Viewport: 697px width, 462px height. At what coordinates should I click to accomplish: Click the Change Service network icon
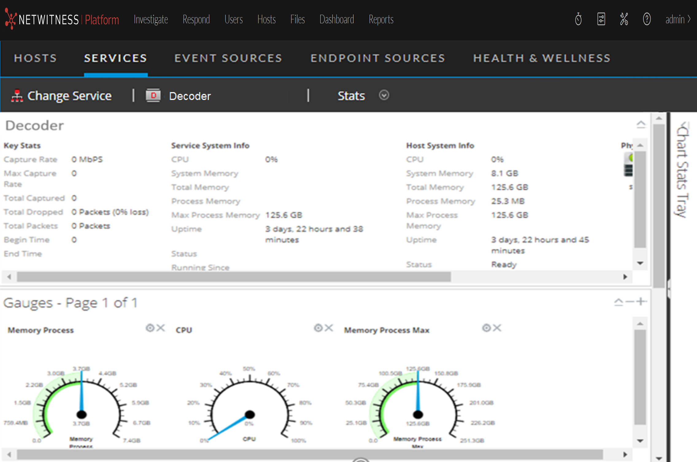pos(17,96)
